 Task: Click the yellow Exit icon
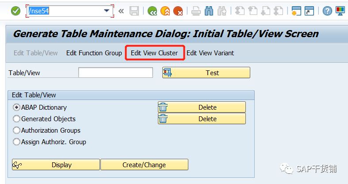(165, 11)
